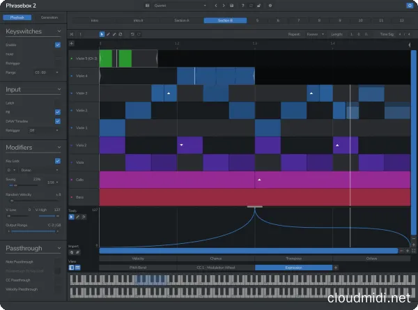Toggle the Key Lock checkbox
The height and width of the screenshot is (310, 418).
click(57, 160)
